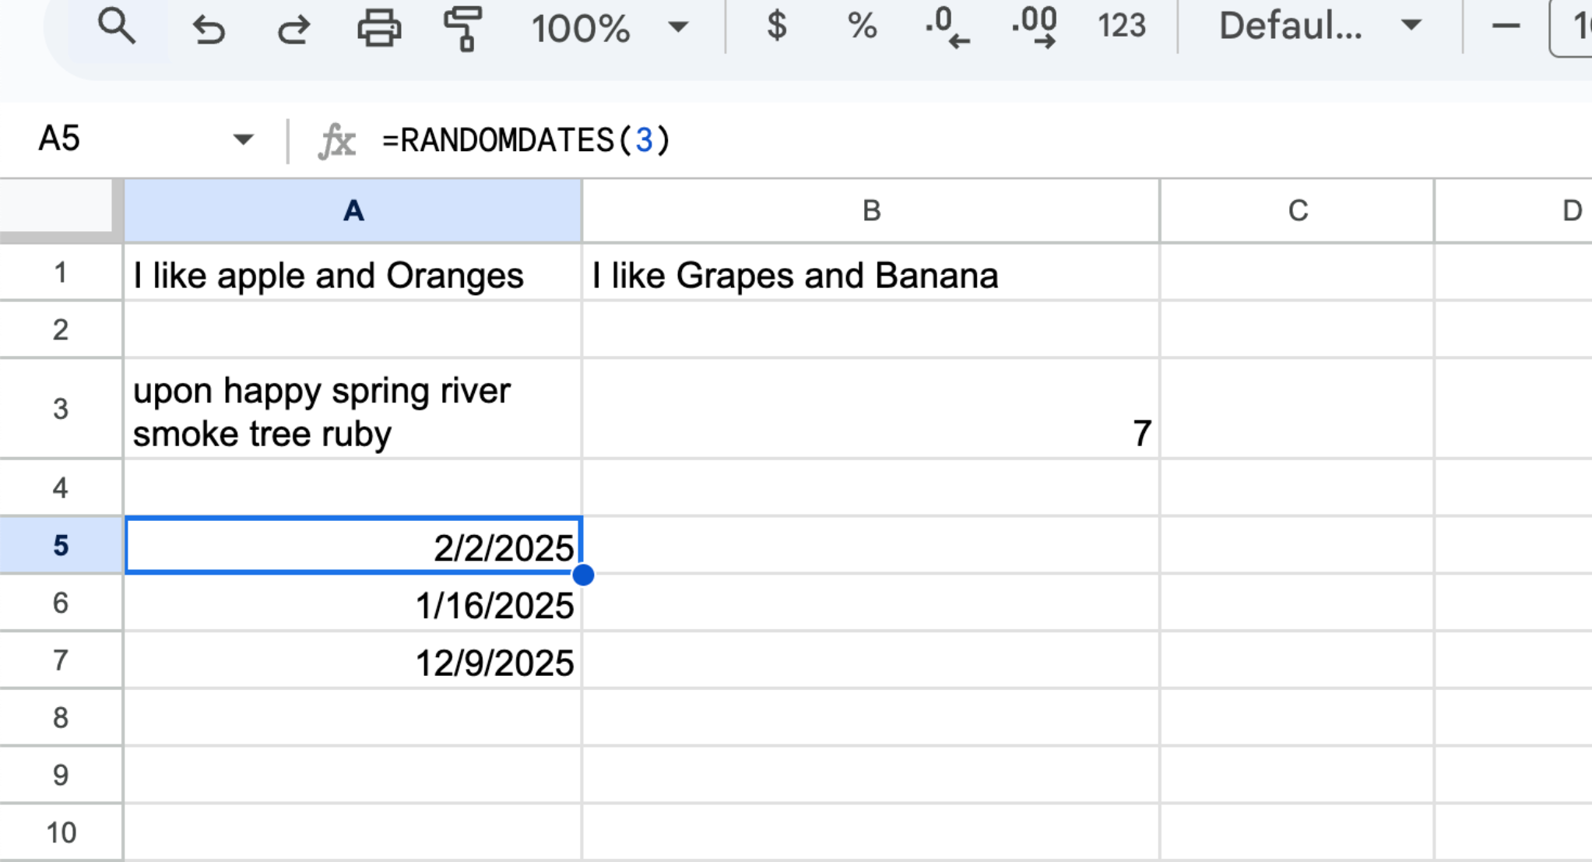Format as currency with dollar icon
The height and width of the screenshot is (862, 1592).
tap(776, 26)
